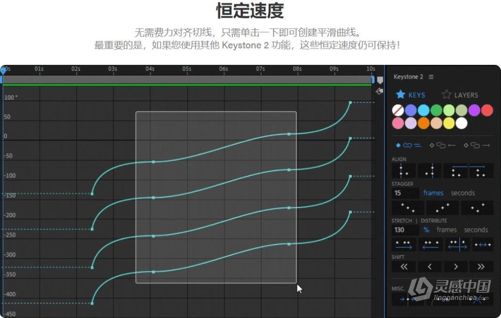Click the stretch value field showing 130

click(x=405, y=230)
